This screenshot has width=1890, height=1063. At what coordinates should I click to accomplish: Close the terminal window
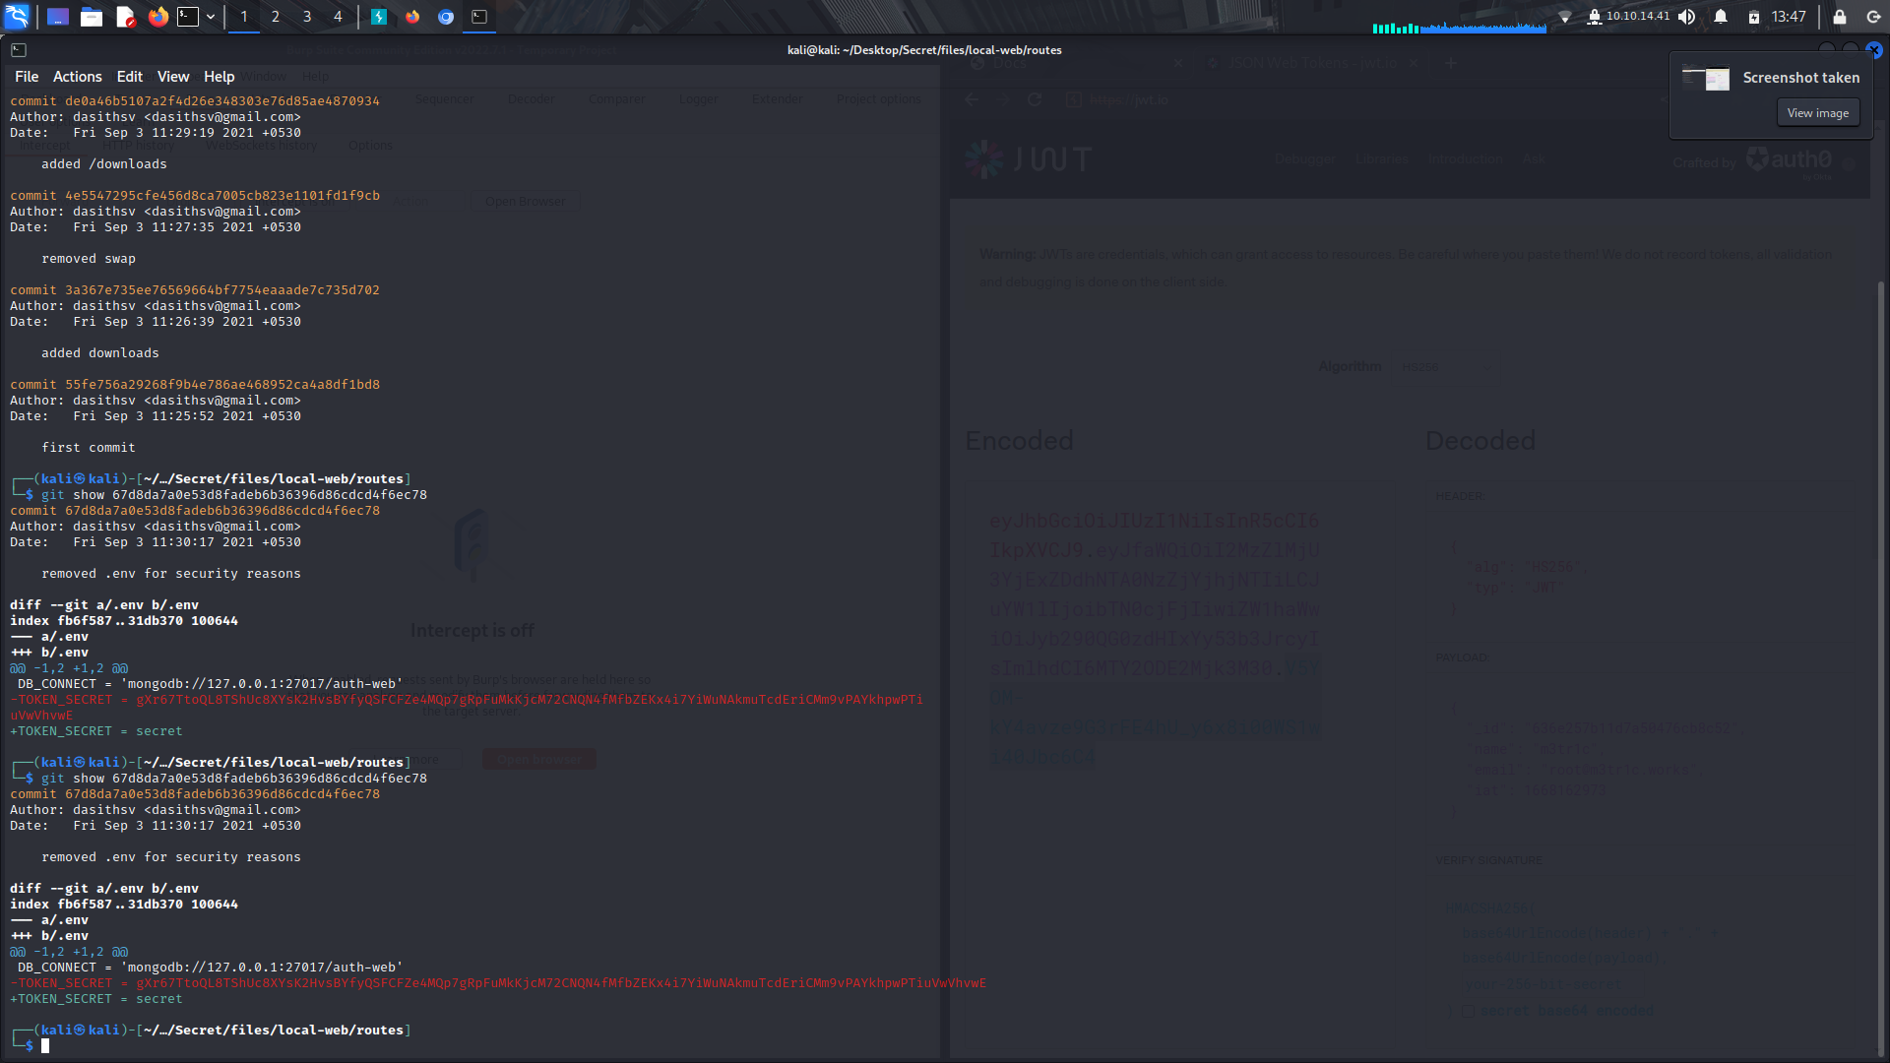[1874, 50]
